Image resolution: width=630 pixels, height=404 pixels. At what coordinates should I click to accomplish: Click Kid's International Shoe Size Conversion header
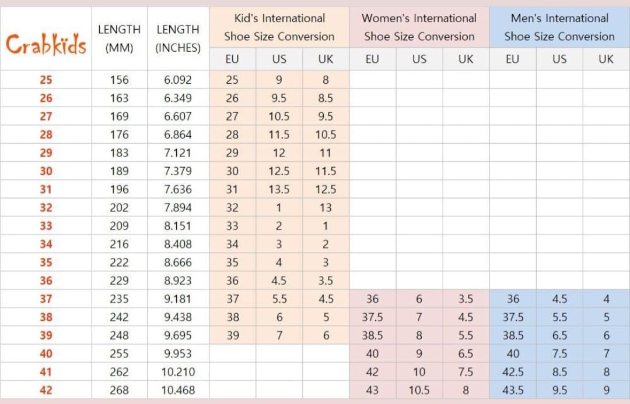(279, 27)
